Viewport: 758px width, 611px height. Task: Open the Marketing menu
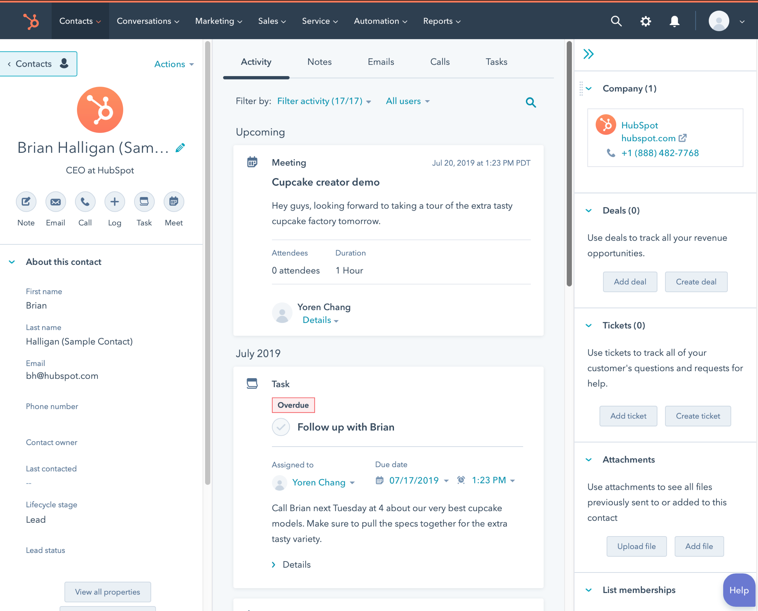[x=219, y=21]
